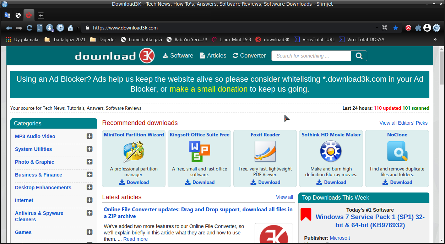Open the home:battalgazi bookmark
Screen dimensions: 445x244
click(141, 39)
